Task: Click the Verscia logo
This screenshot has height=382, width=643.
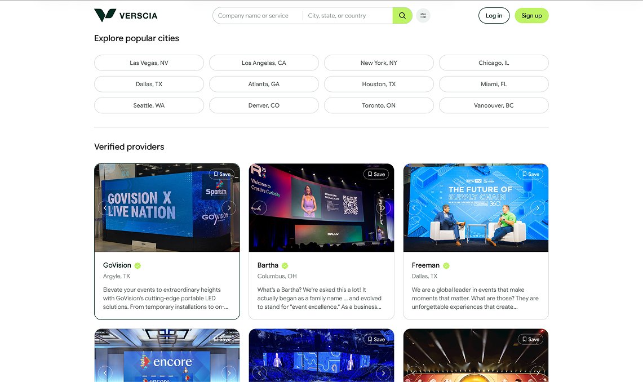Action: coord(126,15)
